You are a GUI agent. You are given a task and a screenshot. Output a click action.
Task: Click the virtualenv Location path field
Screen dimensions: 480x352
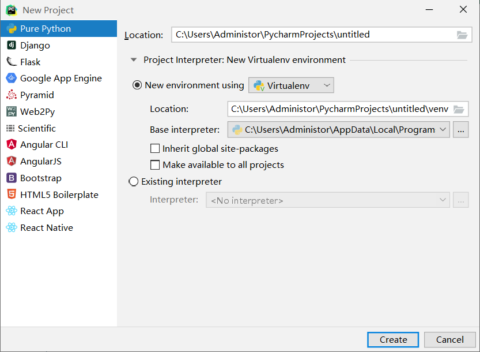click(x=348, y=109)
